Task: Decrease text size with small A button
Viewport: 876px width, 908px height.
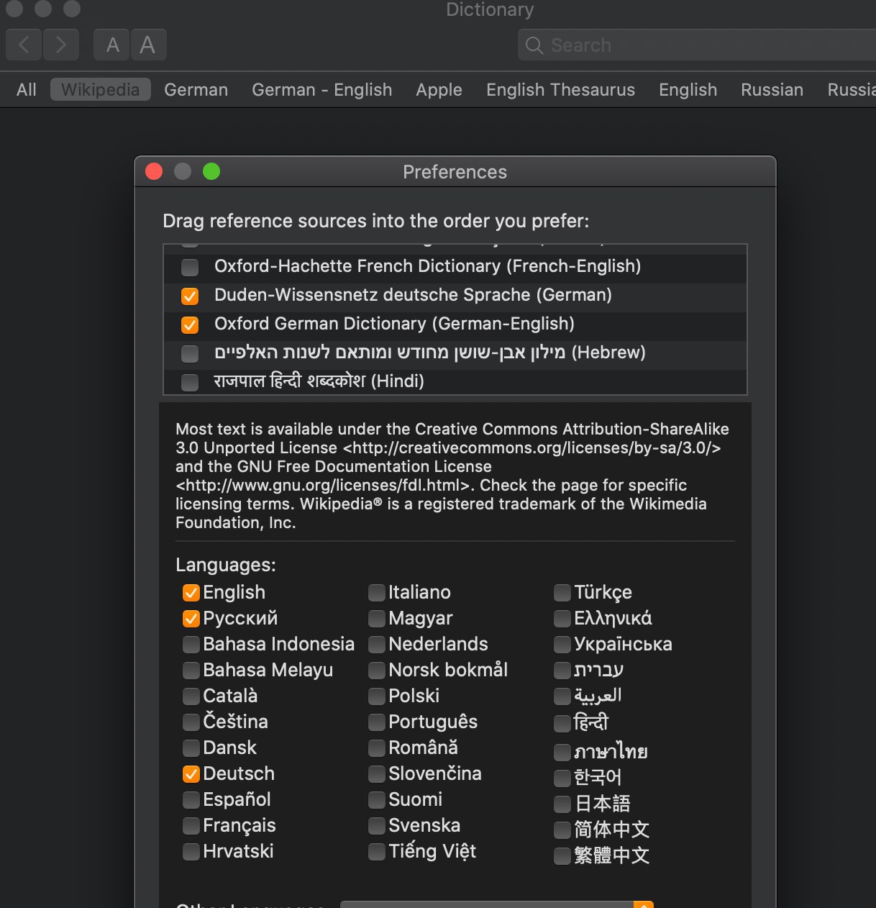Action: coord(112,45)
